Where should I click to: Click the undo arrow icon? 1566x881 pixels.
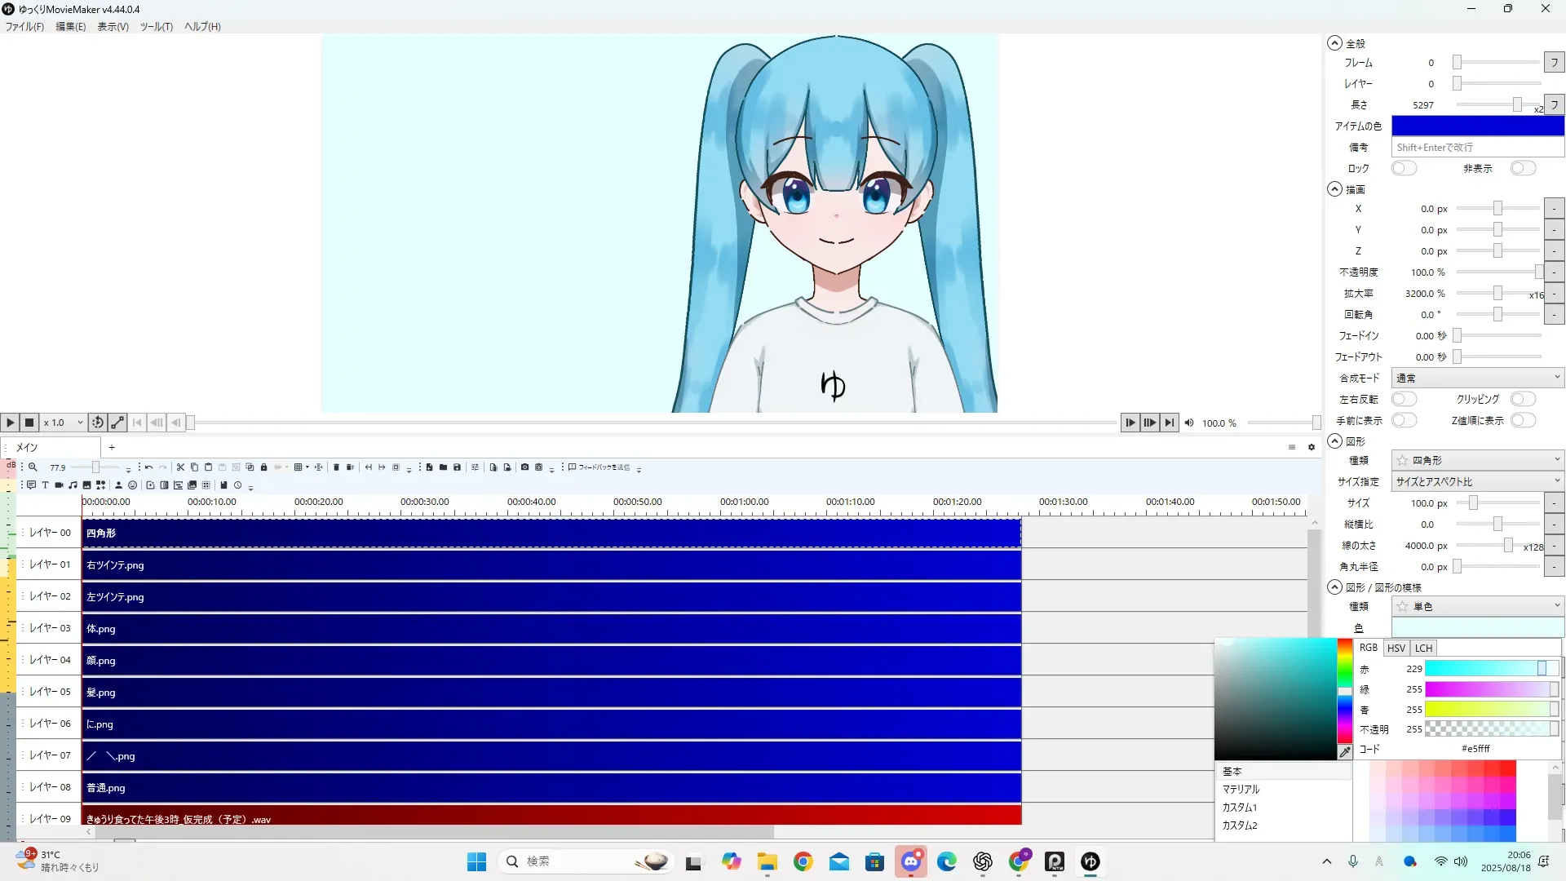149,467
